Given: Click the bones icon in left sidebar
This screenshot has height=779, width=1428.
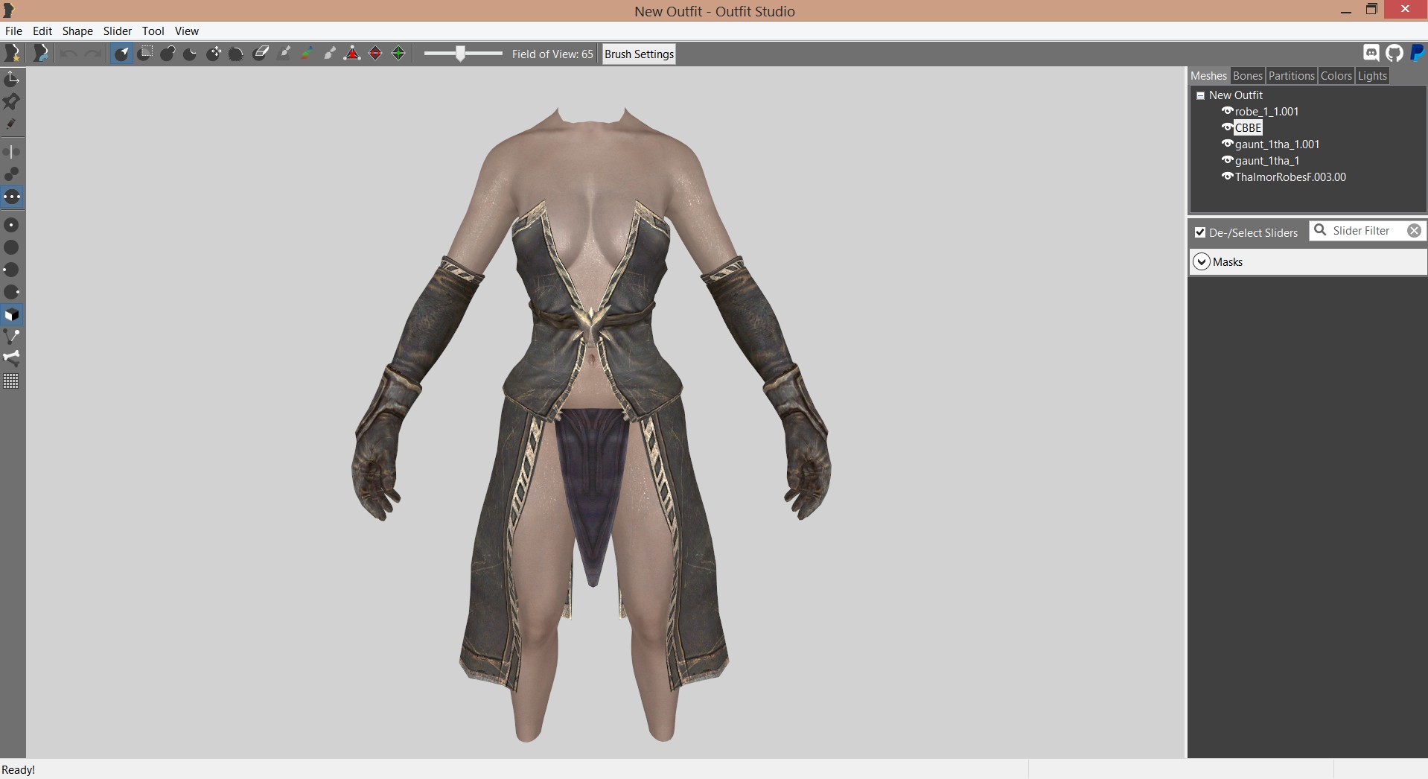Looking at the screenshot, I should coord(12,357).
